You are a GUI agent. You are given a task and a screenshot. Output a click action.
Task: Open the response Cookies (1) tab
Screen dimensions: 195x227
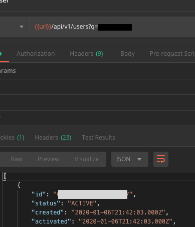(x=12, y=138)
